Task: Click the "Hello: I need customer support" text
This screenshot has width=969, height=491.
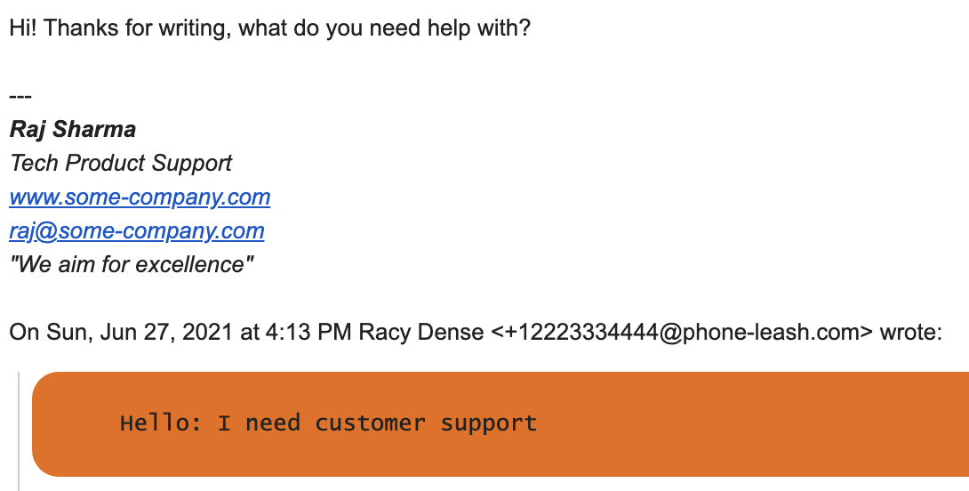Action: [328, 423]
